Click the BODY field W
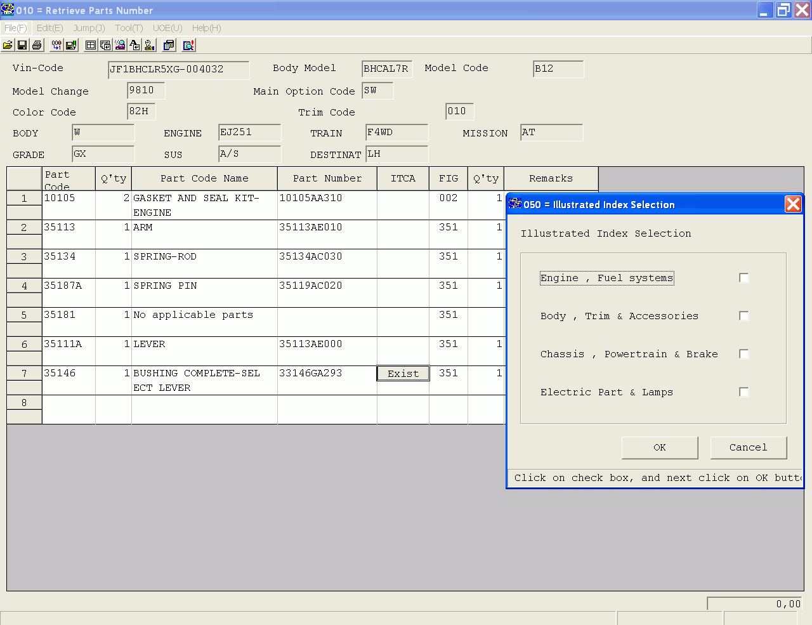The width and height of the screenshot is (812, 625). pyautogui.click(x=103, y=133)
